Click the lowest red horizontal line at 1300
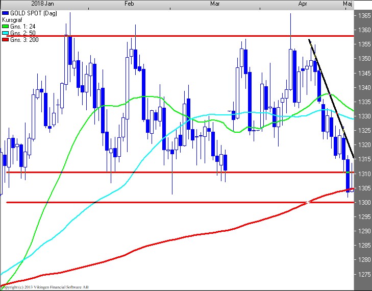Viewport: 372px width, 291px height. click(x=153, y=203)
